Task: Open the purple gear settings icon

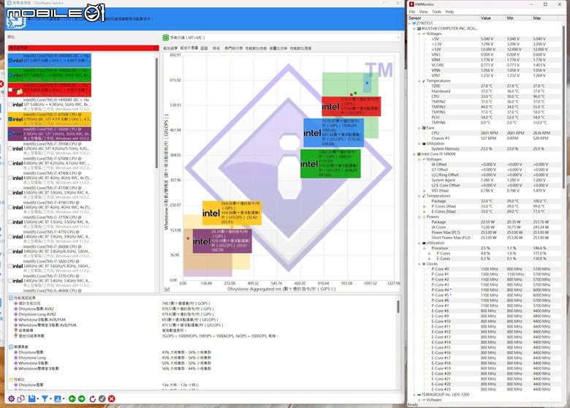Action: click(11, 399)
